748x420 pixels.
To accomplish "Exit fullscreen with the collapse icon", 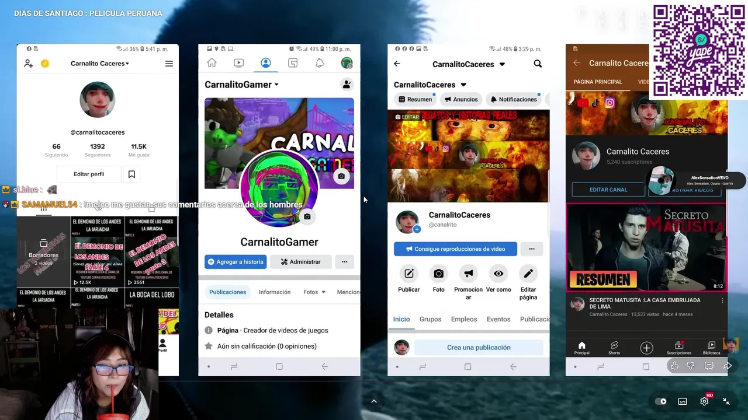I will click(x=726, y=401).
